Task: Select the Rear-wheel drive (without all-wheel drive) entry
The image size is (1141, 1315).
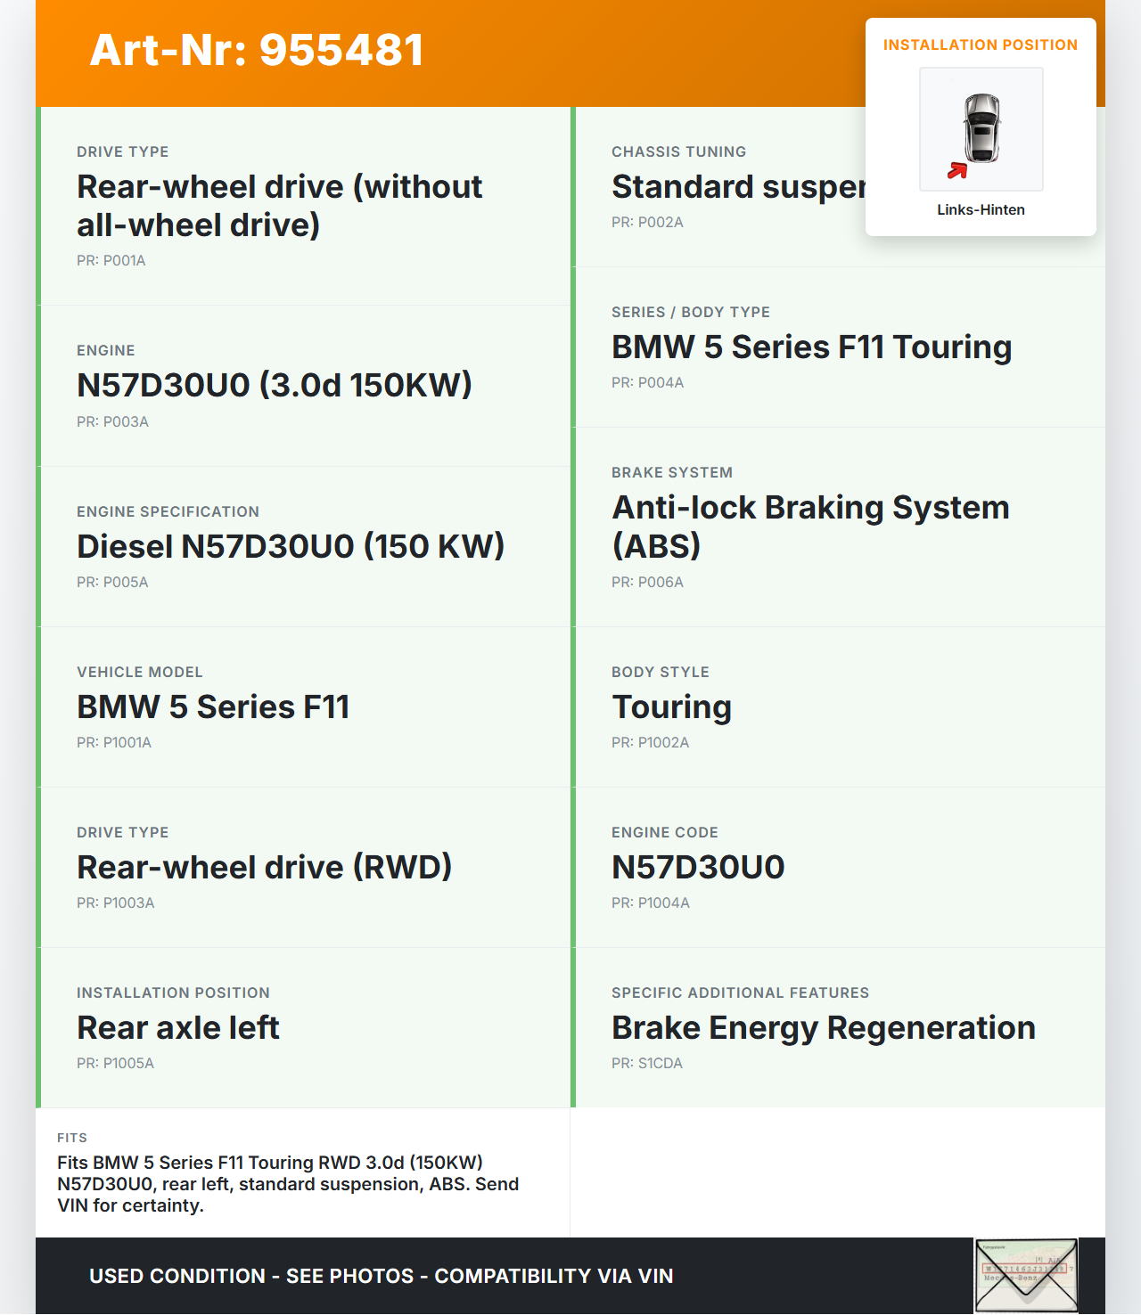Action: pos(279,206)
